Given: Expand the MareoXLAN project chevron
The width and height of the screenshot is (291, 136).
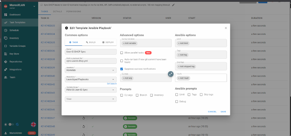Looking at the screenshot, I should pos(34,7).
